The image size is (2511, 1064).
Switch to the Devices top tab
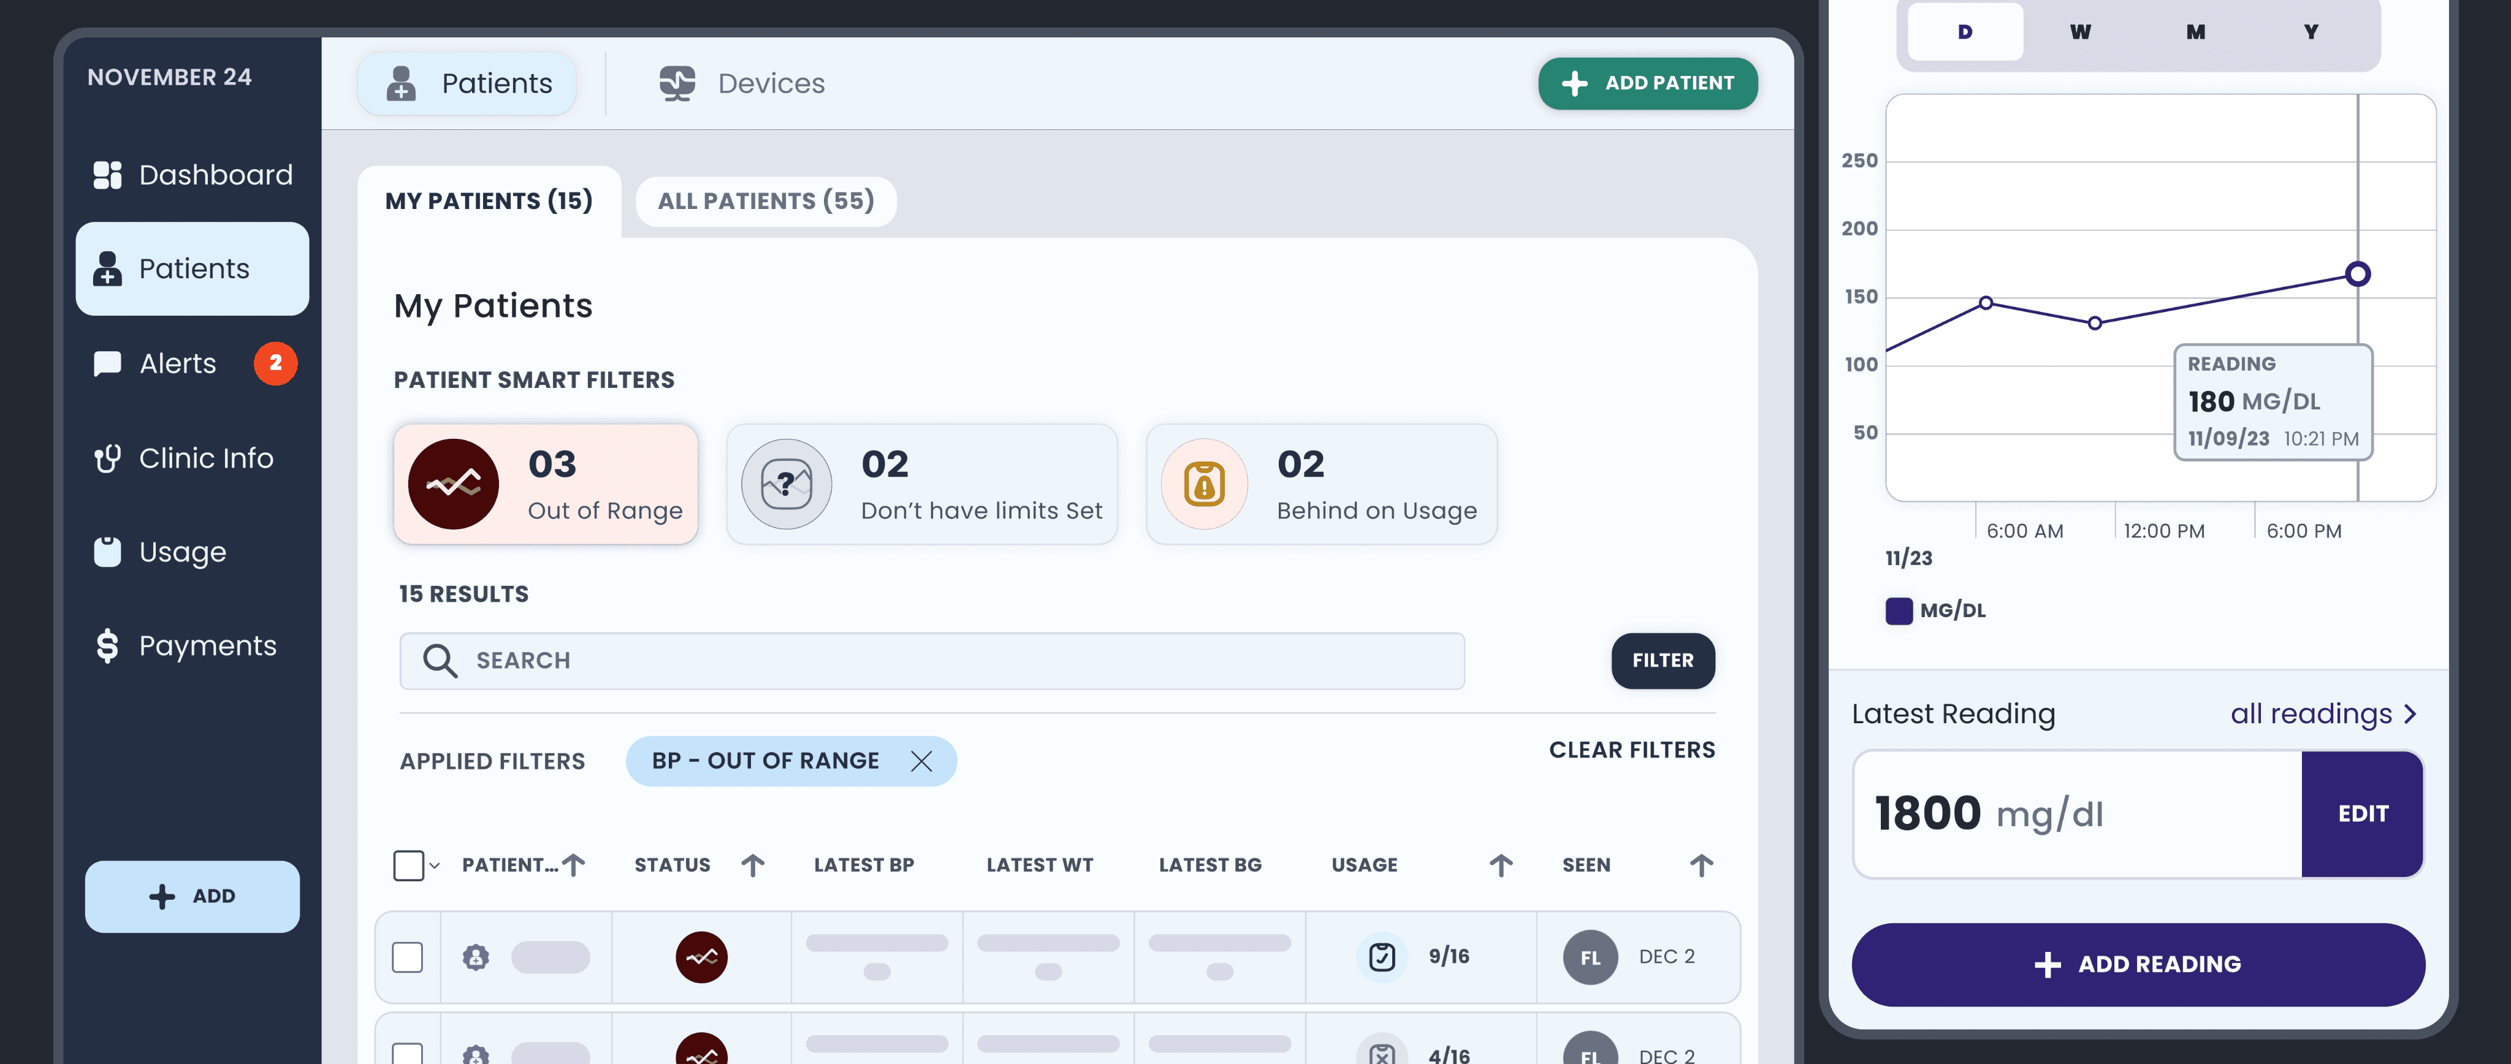pos(741,84)
